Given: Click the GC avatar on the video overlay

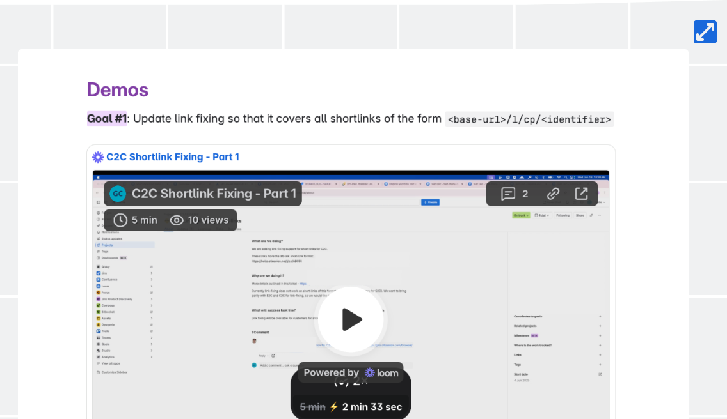Looking at the screenshot, I should tap(118, 194).
